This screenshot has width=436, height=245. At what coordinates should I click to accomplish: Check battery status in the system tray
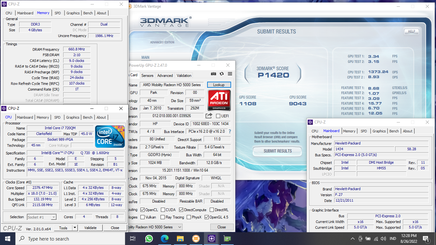(x=368, y=239)
